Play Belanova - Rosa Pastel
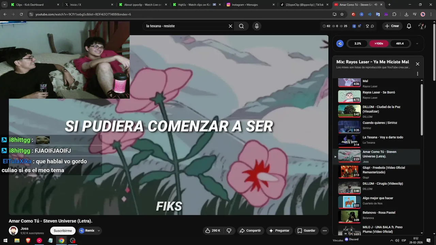This screenshot has height=245, width=436. point(377,216)
